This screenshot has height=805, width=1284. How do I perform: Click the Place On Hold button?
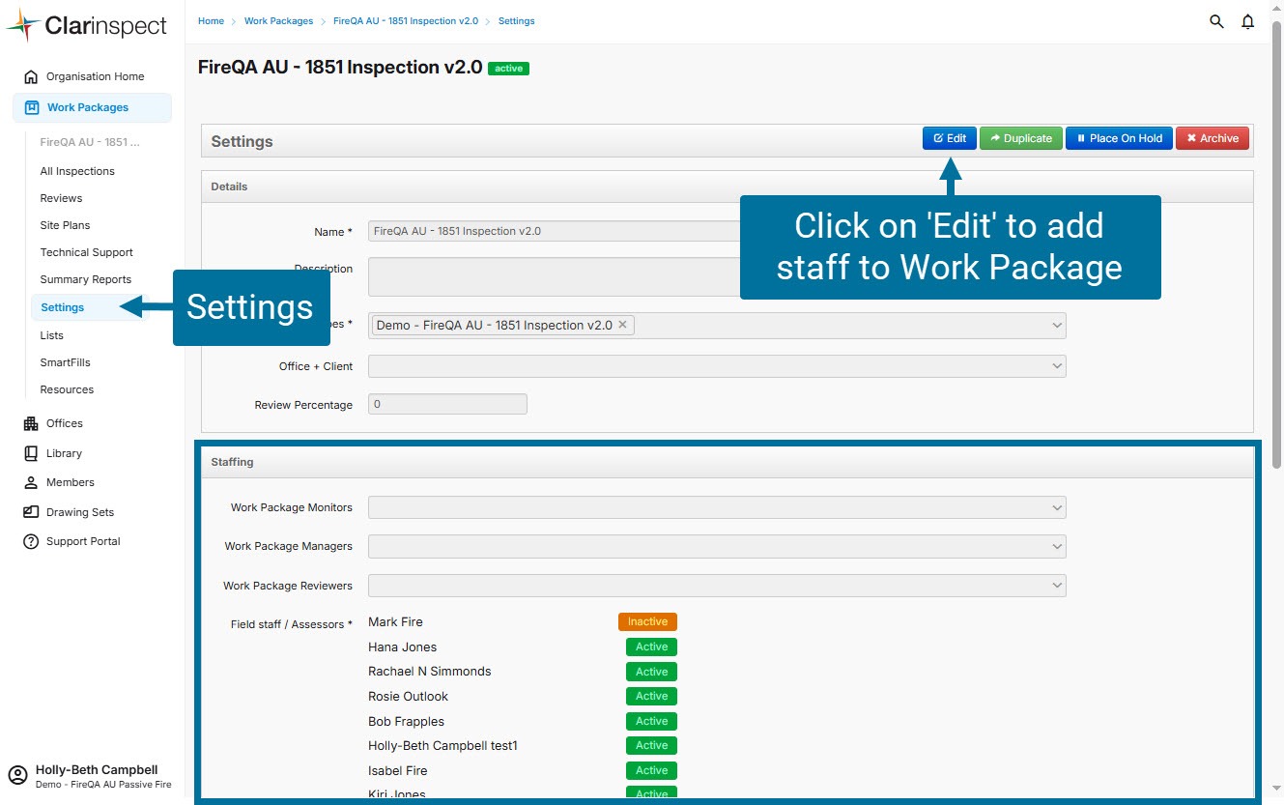[x=1119, y=138]
